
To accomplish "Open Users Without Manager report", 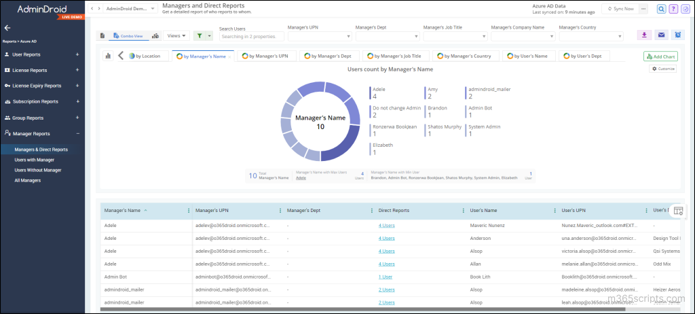I will click(x=38, y=170).
